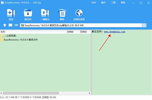Expand the archive path dropdown arrow
This screenshot has height=100, width=152.
coord(144,25)
